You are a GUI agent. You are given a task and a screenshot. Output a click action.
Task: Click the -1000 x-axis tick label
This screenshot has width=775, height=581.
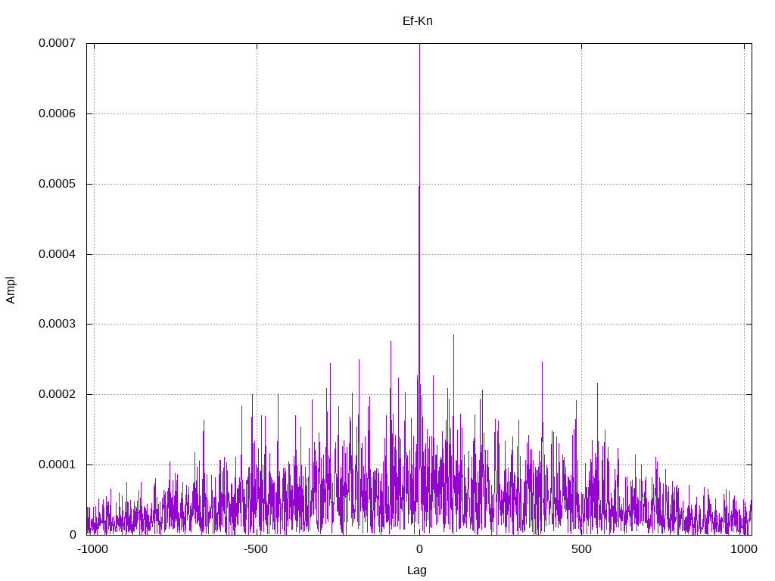pos(92,549)
